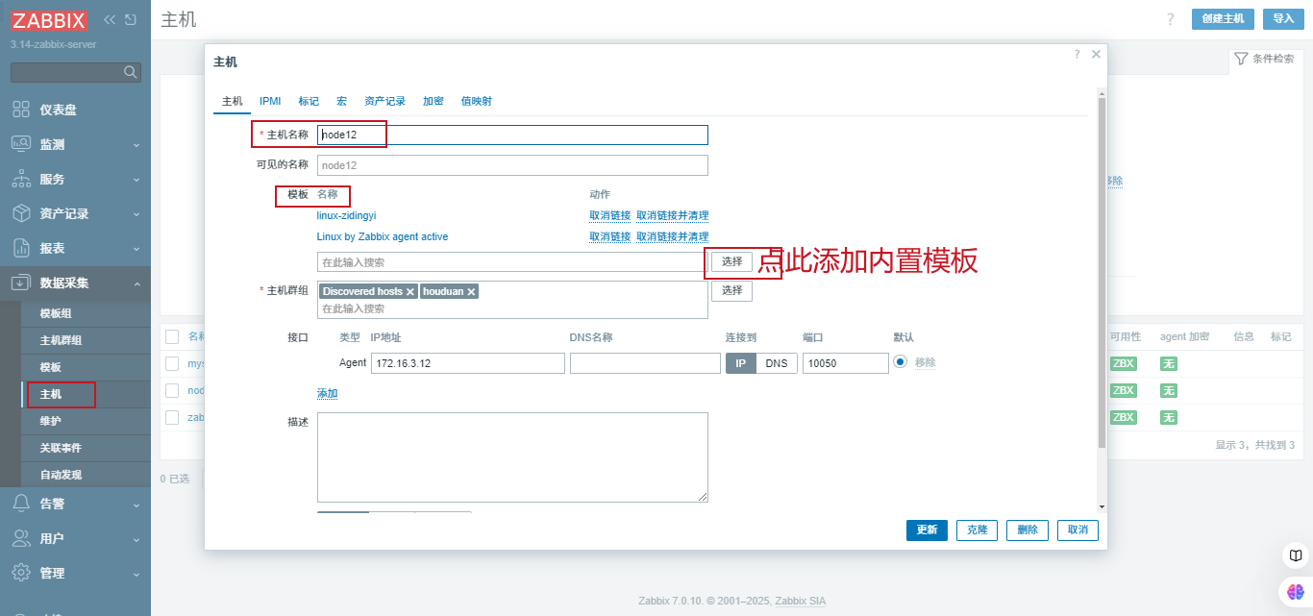The image size is (1313, 616).
Task: Click the 数据采集 data collection icon
Action: coord(21,283)
